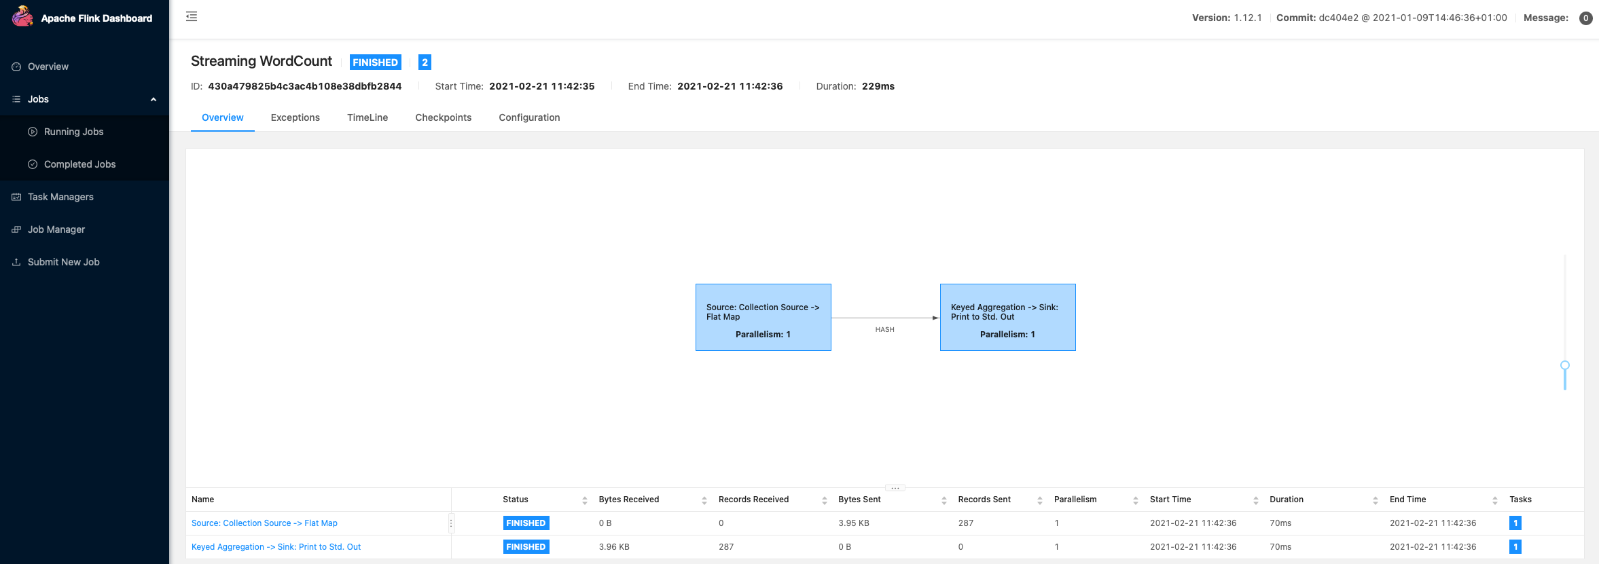Click FINISHED badge in Keyed Aggregation row
This screenshot has height=564, width=1599.
[526, 547]
